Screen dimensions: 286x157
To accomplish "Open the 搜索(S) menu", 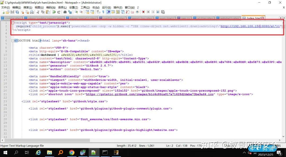I will click(x=28, y=7).
